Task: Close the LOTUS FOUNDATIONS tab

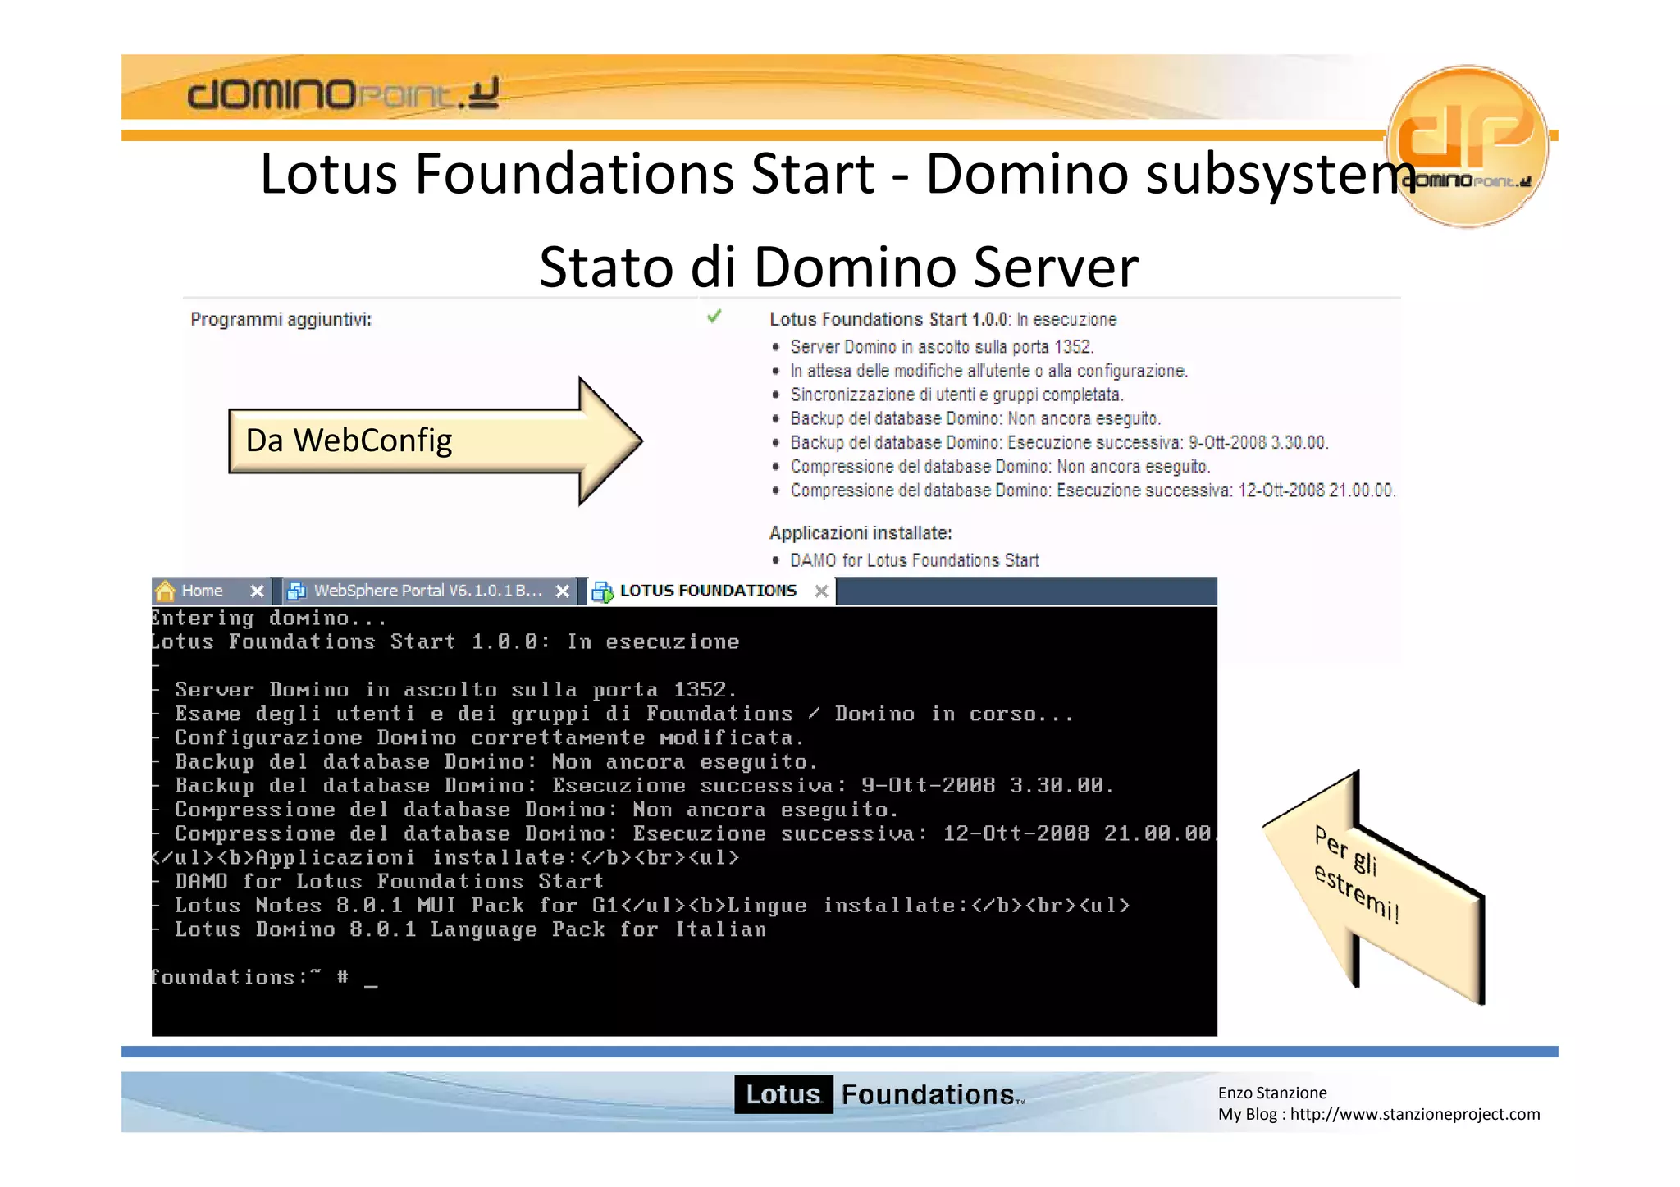Action: point(821,591)
